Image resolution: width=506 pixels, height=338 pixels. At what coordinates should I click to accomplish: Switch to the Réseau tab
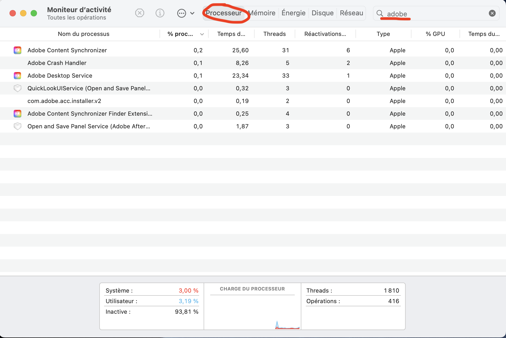click(351, 13)
